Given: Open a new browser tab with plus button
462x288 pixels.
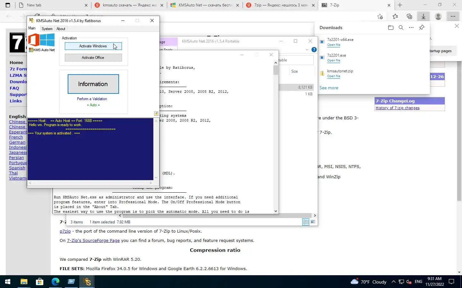Looking at the screenshot, I should point(400,5).
